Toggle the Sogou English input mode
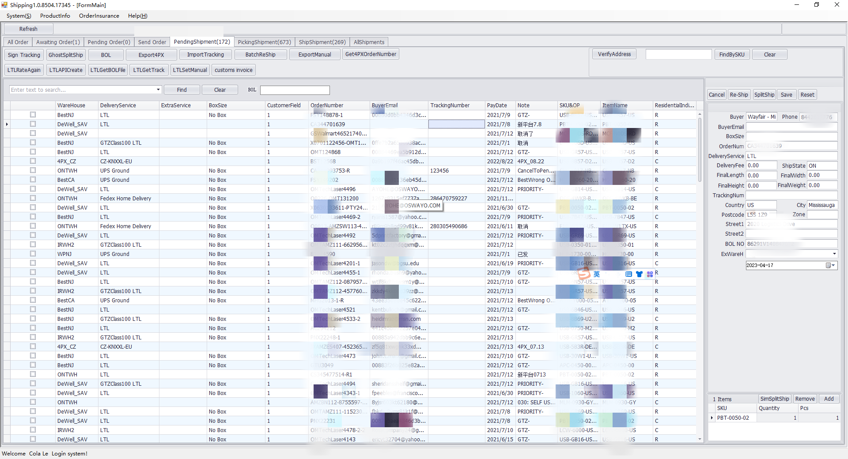The height and width of the screenshot is (459, 848). pyautogui.click(x=597, y=274)
